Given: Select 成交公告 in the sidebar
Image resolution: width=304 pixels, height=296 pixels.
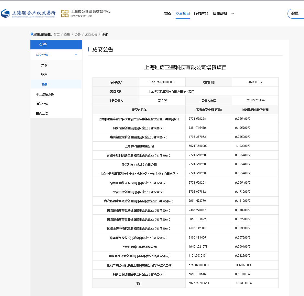Looking at the screenshot, I should click(x=42, y=55).
